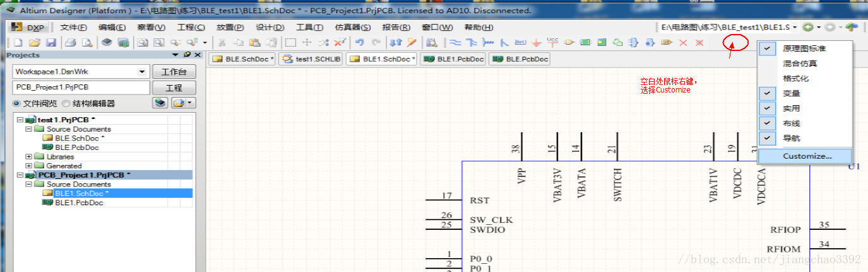Click the Open document folder icon
868x272 pixels.
(35, 43)
